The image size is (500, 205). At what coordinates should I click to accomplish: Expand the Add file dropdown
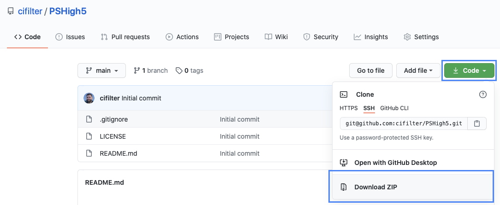tap(418, 70)
